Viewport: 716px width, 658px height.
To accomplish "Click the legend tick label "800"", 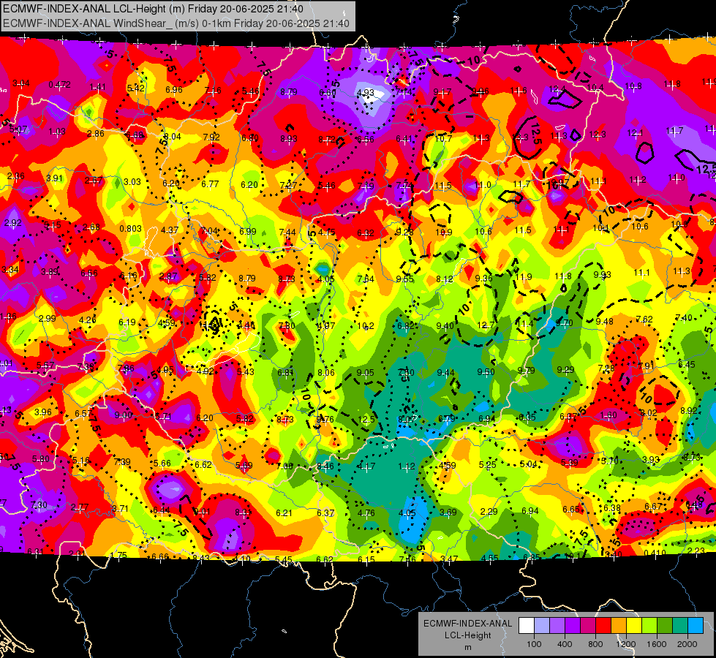I will point(595,644).
